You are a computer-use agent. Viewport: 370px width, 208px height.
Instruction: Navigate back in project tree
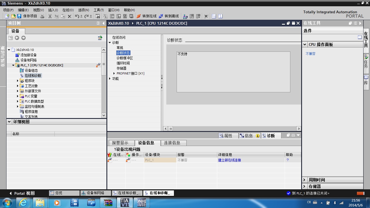coord(17,38)
